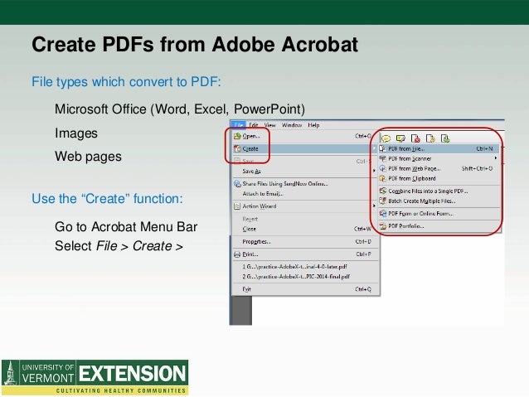Viewport: 529px width, 397px height.
Task: Open the Help menu
Action: tap(313, 125)
